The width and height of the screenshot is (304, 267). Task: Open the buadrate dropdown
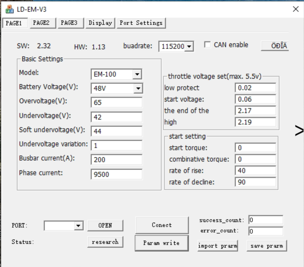[x=189, y=47]
